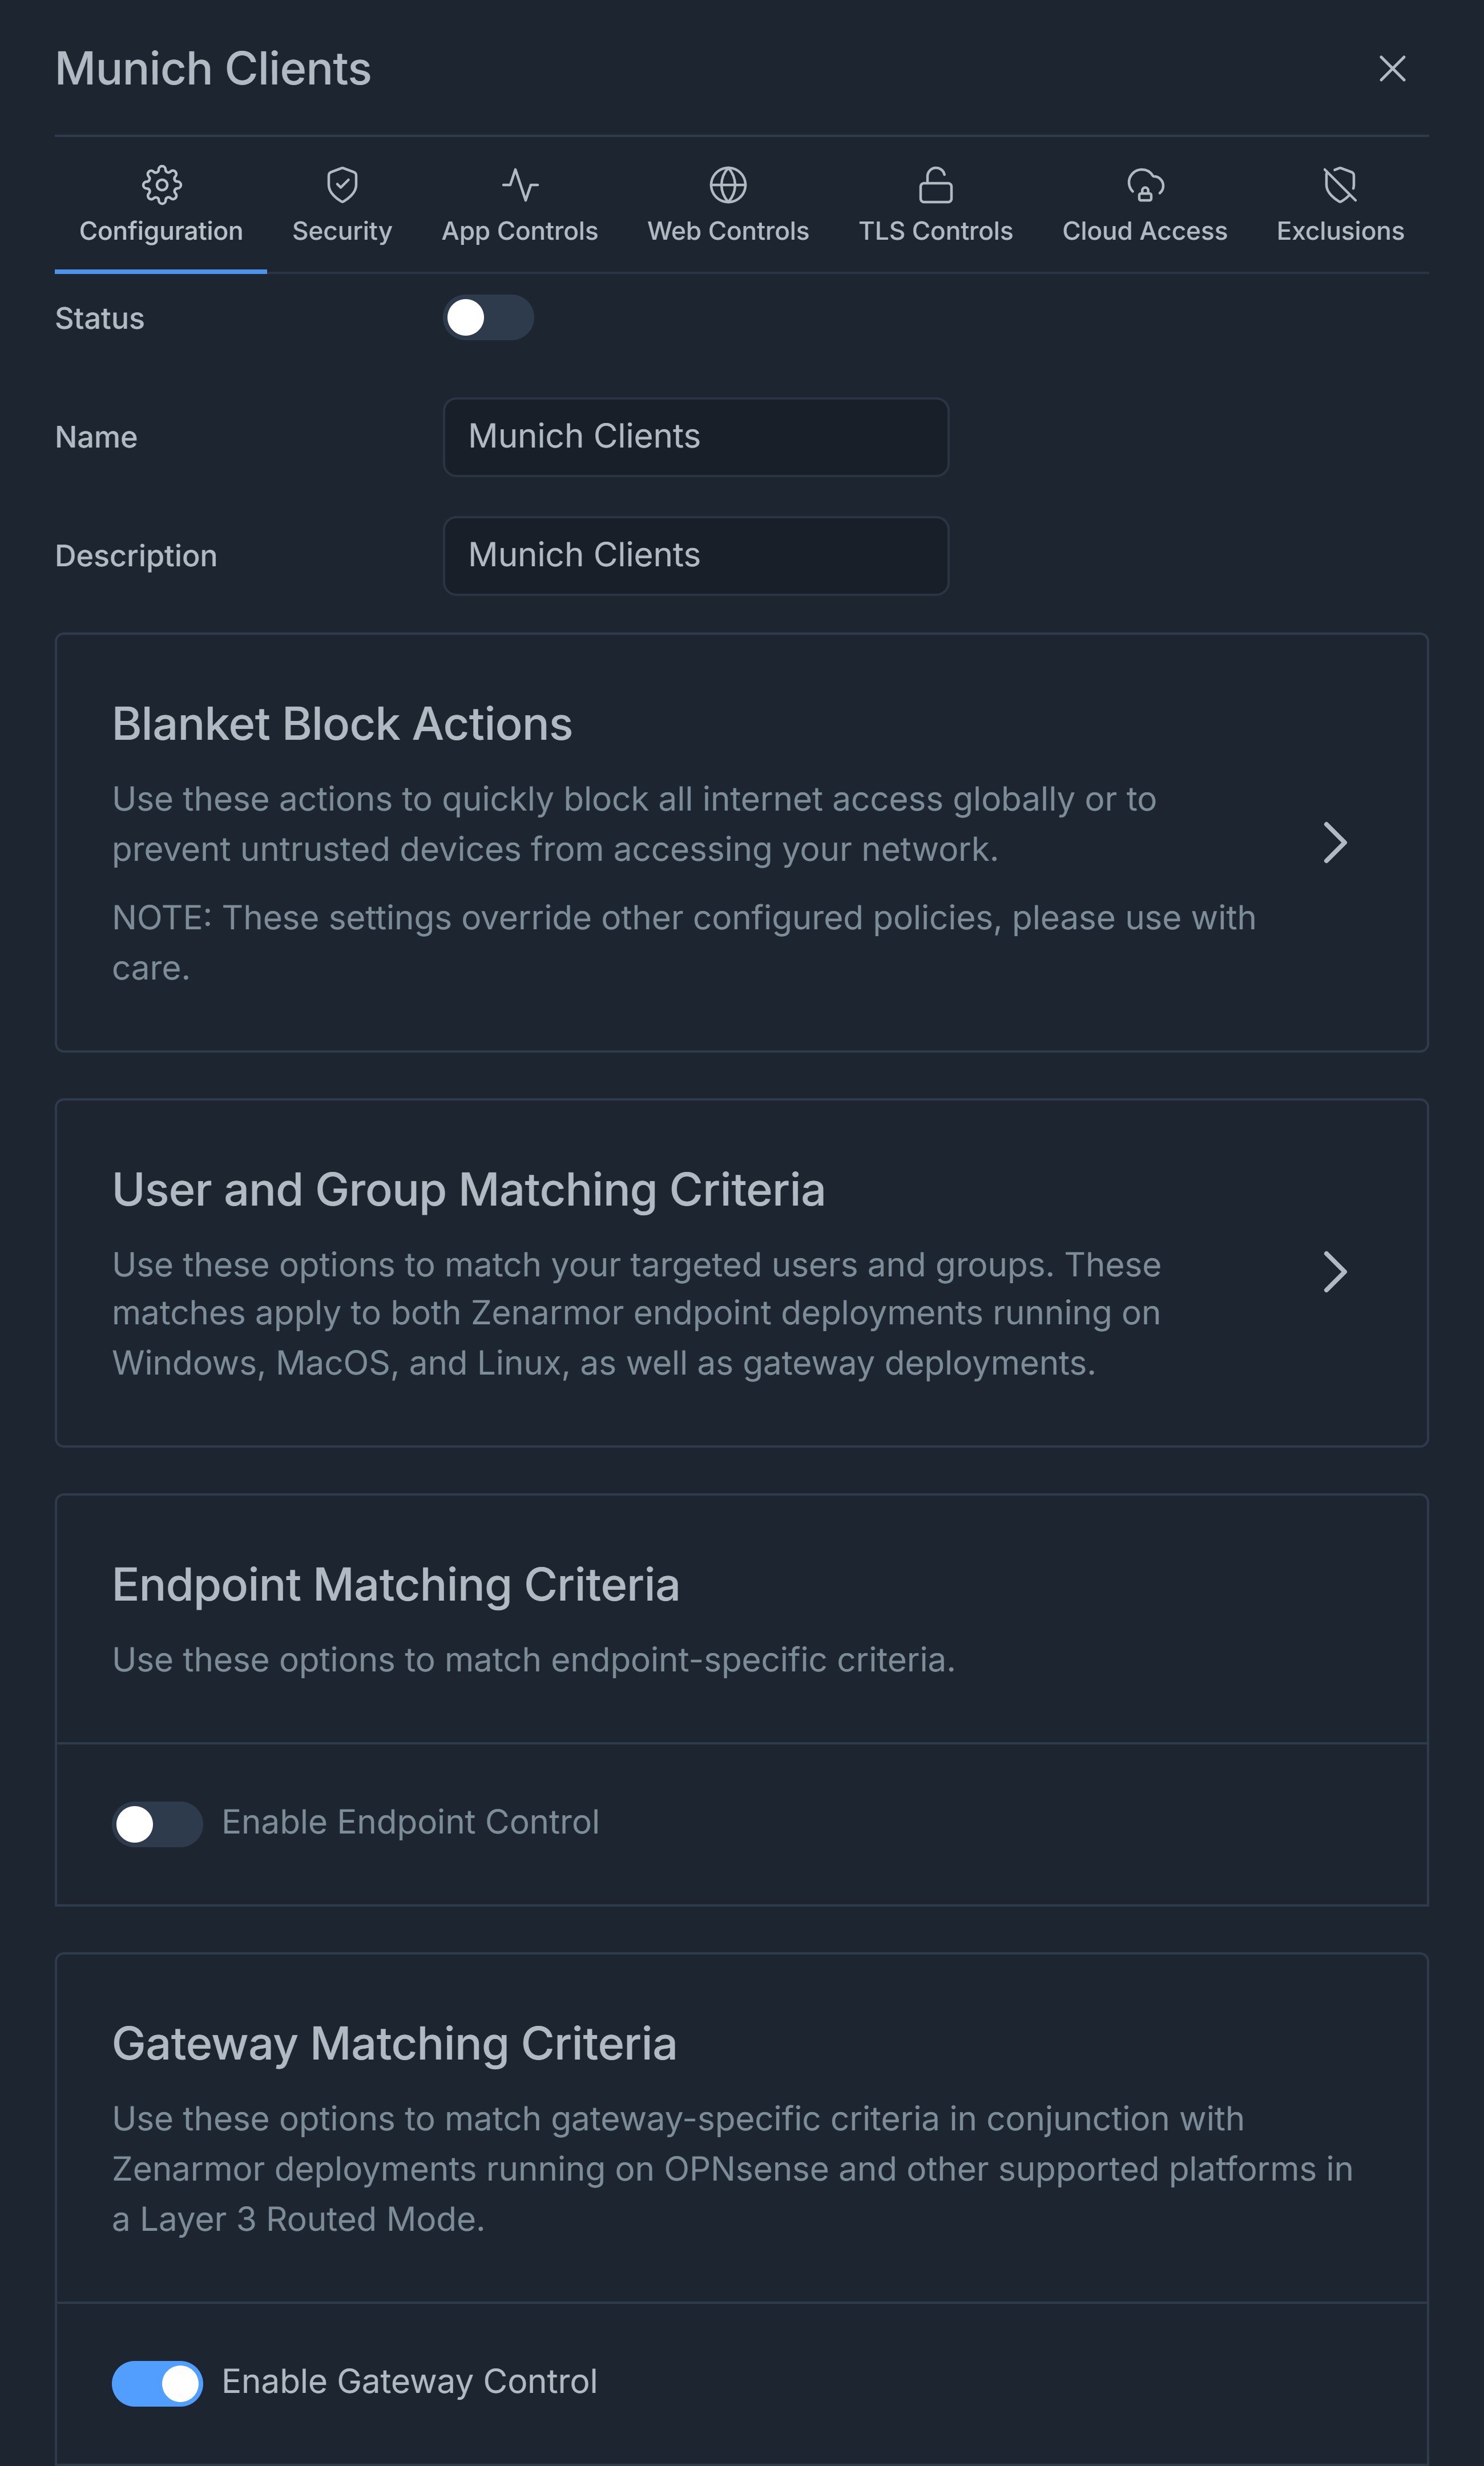Click the TLS Controls padlock icon

point(935,185)
